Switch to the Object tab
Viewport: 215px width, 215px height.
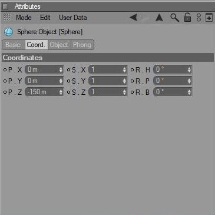59,45
